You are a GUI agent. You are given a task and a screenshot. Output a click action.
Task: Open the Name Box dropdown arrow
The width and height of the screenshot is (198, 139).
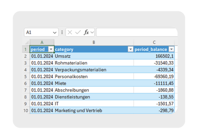pyautogui.click(x=55, y=33)
